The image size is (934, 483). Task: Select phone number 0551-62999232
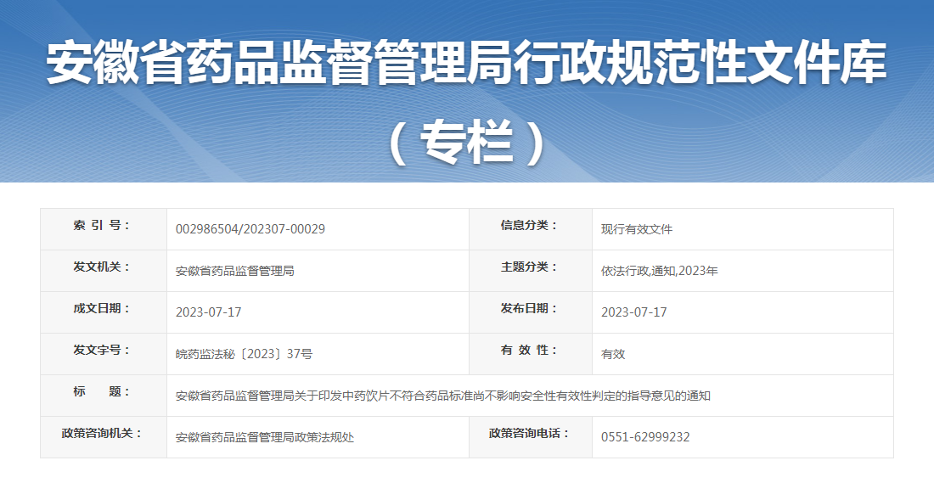645,437
